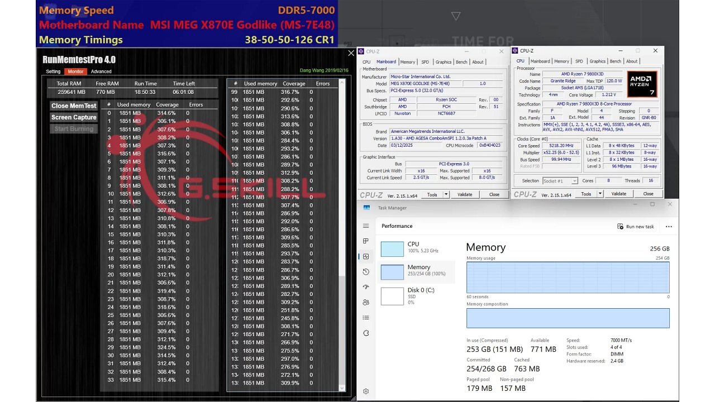The image size is (715, 402).
Task: Open SPD tab in CPU-Z Mainboard window
Action: (425, 62)
